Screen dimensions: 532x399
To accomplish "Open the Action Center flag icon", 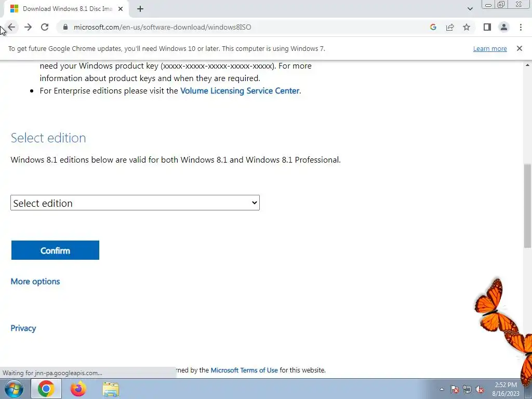I will pos(455,389).
